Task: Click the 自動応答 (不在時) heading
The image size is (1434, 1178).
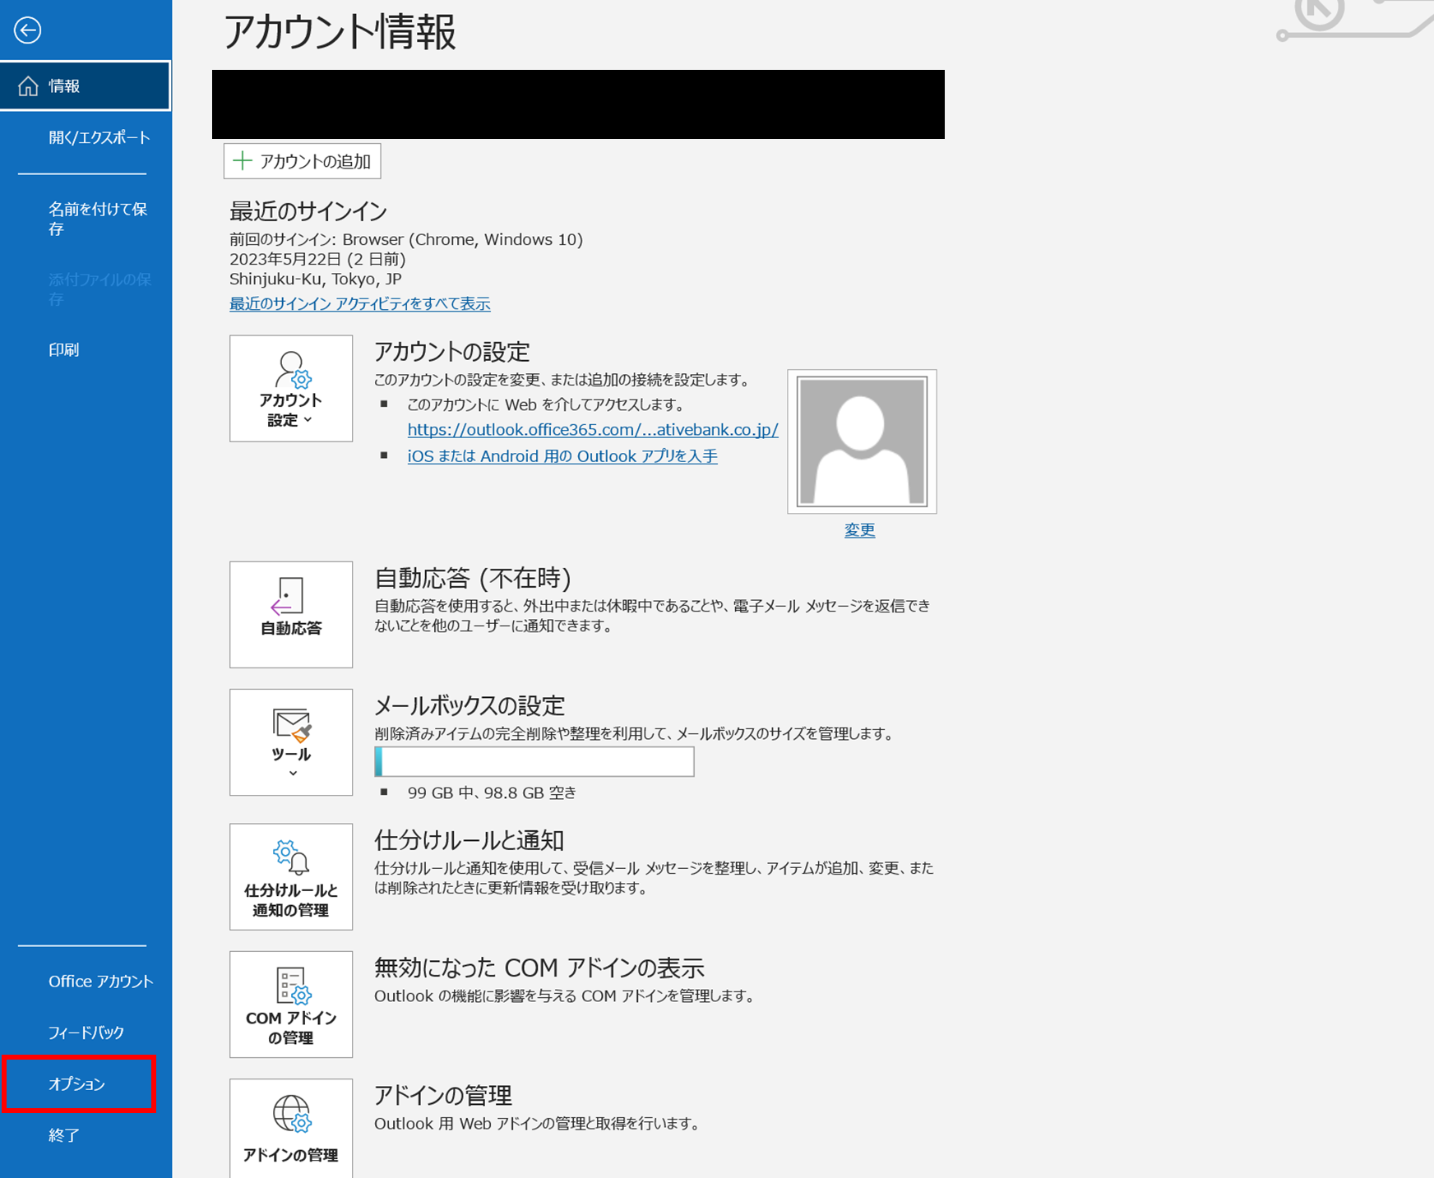Action: [473, 578]
